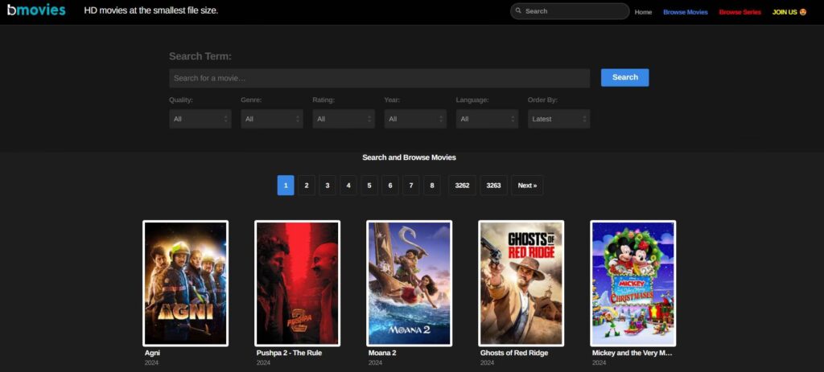Screen dimensions: 824x372
Task: Go to Browse Movies
Action: (x=686, y=12)
